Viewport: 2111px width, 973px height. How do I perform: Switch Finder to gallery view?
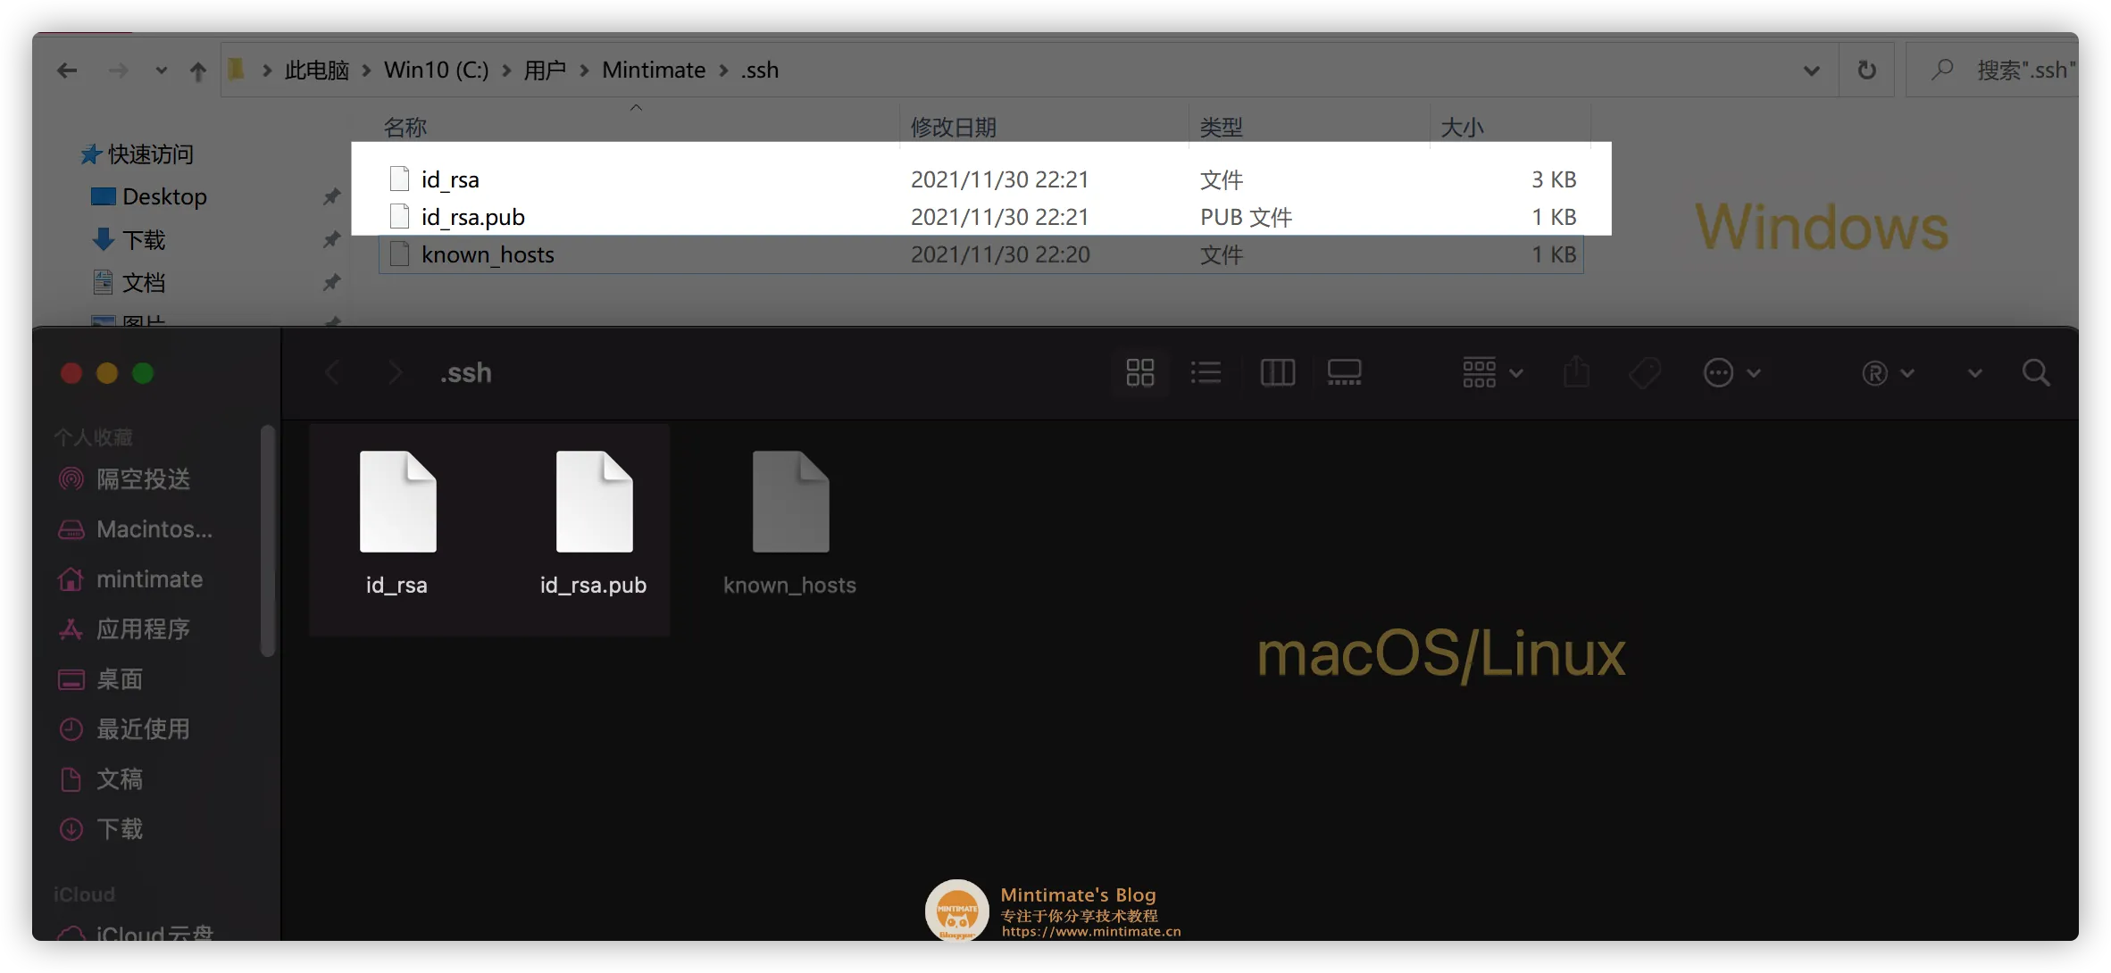pyautogui.click(x=1344, y=372)
